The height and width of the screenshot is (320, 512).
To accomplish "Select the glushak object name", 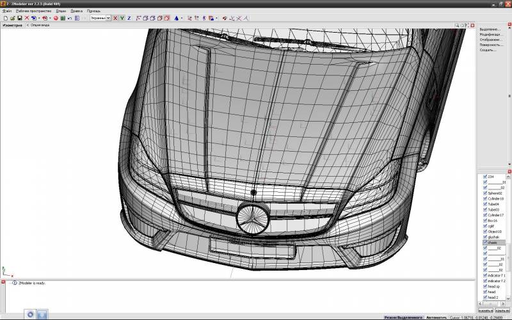I will point(493,237).
